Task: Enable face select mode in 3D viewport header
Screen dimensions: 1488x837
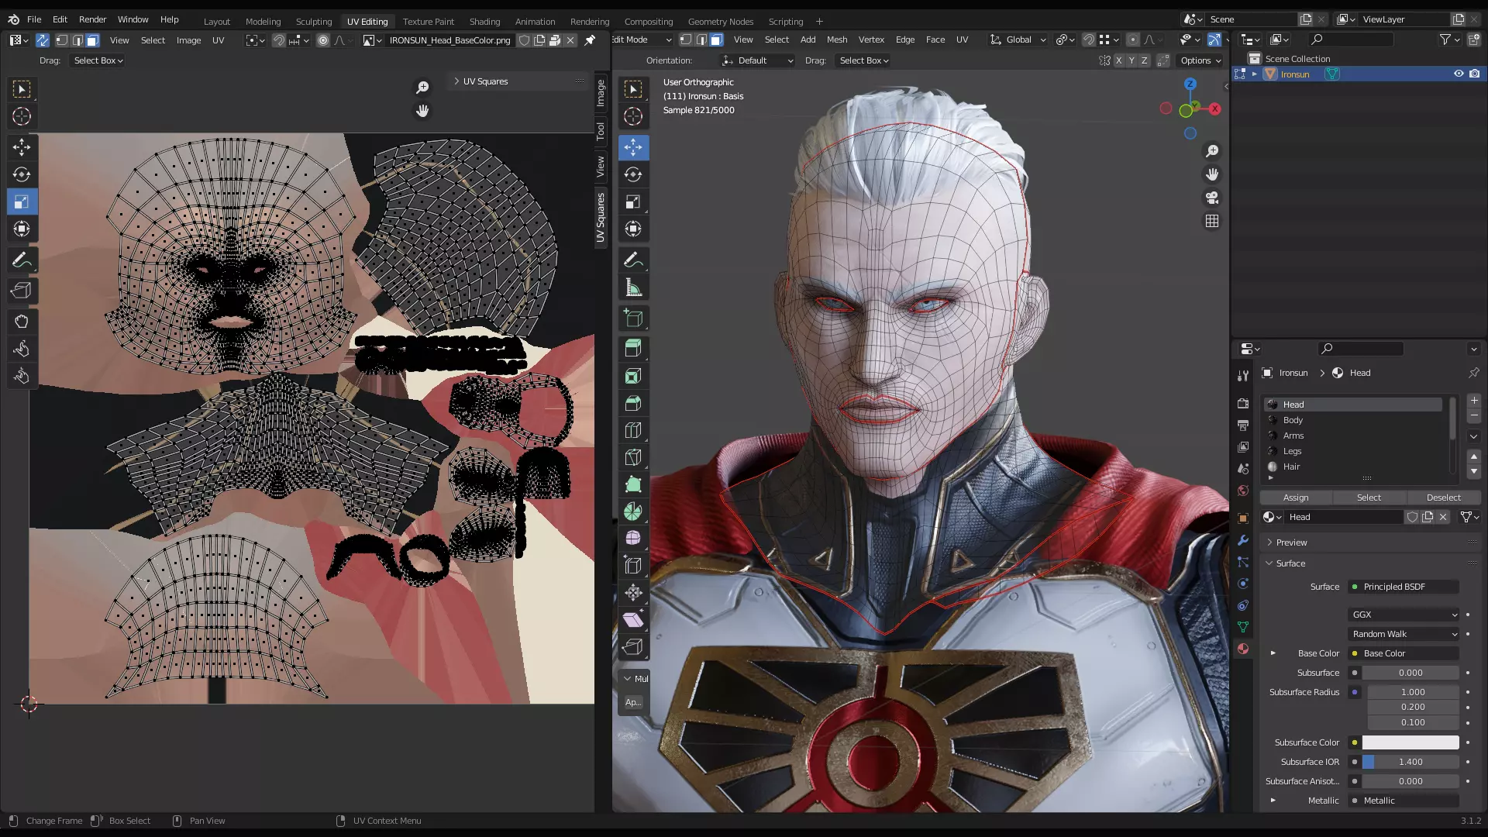Action: (x=716, y=40)
